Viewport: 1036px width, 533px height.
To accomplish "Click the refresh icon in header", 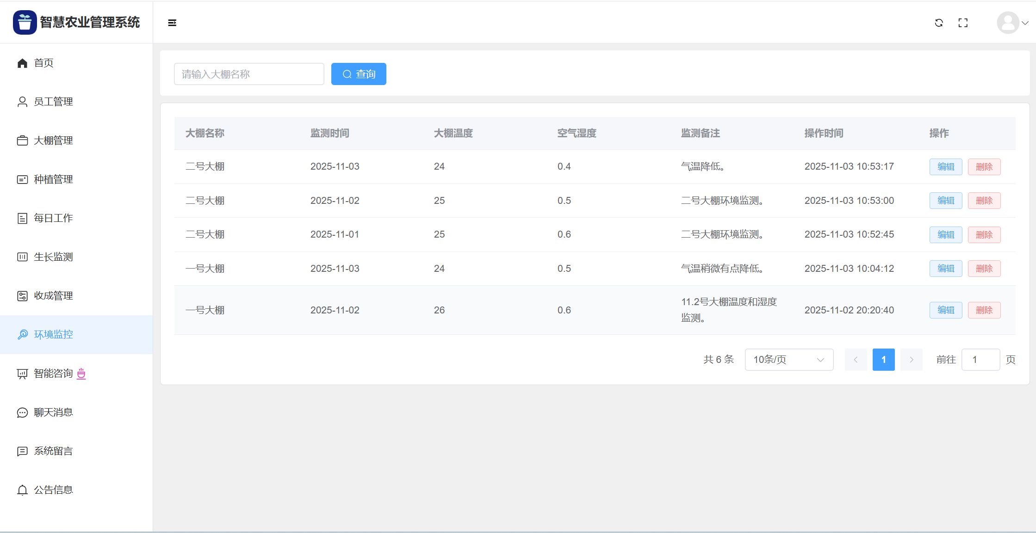I will pos(939,23).
